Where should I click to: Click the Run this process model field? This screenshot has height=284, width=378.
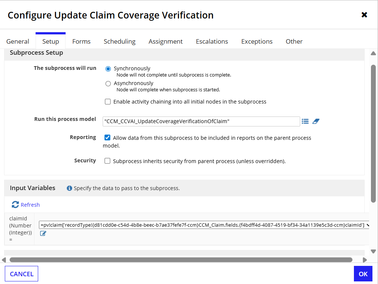201,121
